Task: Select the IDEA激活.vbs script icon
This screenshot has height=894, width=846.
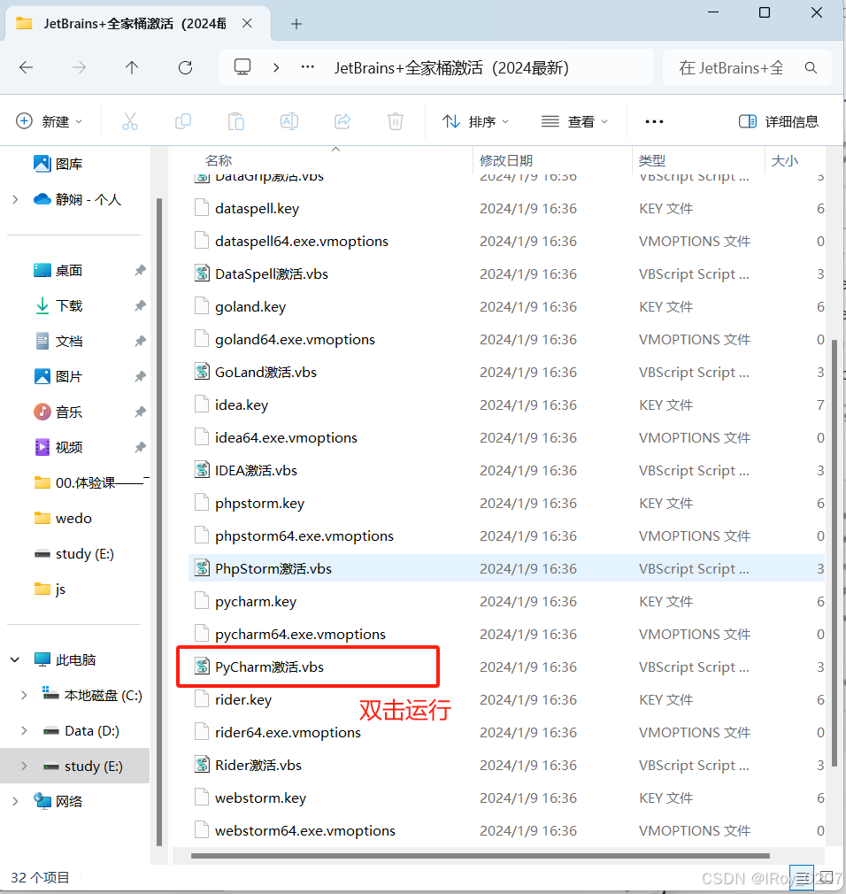Action: pyautogui.click(x=202, y=470)
